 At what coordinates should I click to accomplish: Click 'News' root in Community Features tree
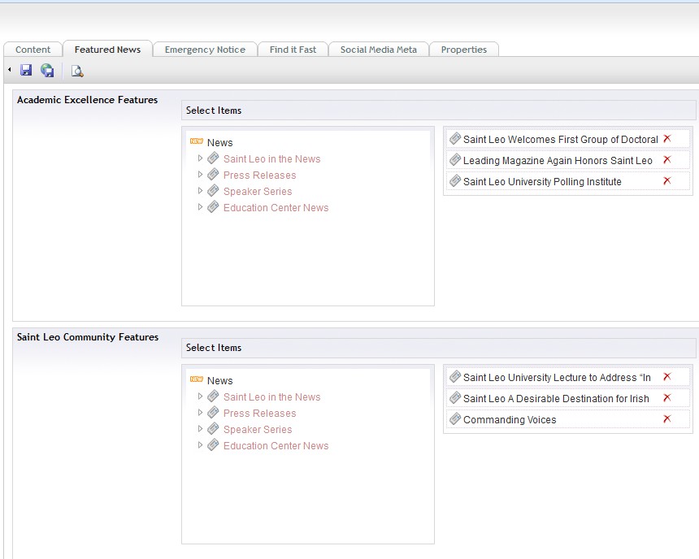pos(219,381)
